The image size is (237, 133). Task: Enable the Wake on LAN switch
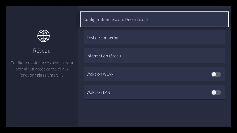[216, 93]
